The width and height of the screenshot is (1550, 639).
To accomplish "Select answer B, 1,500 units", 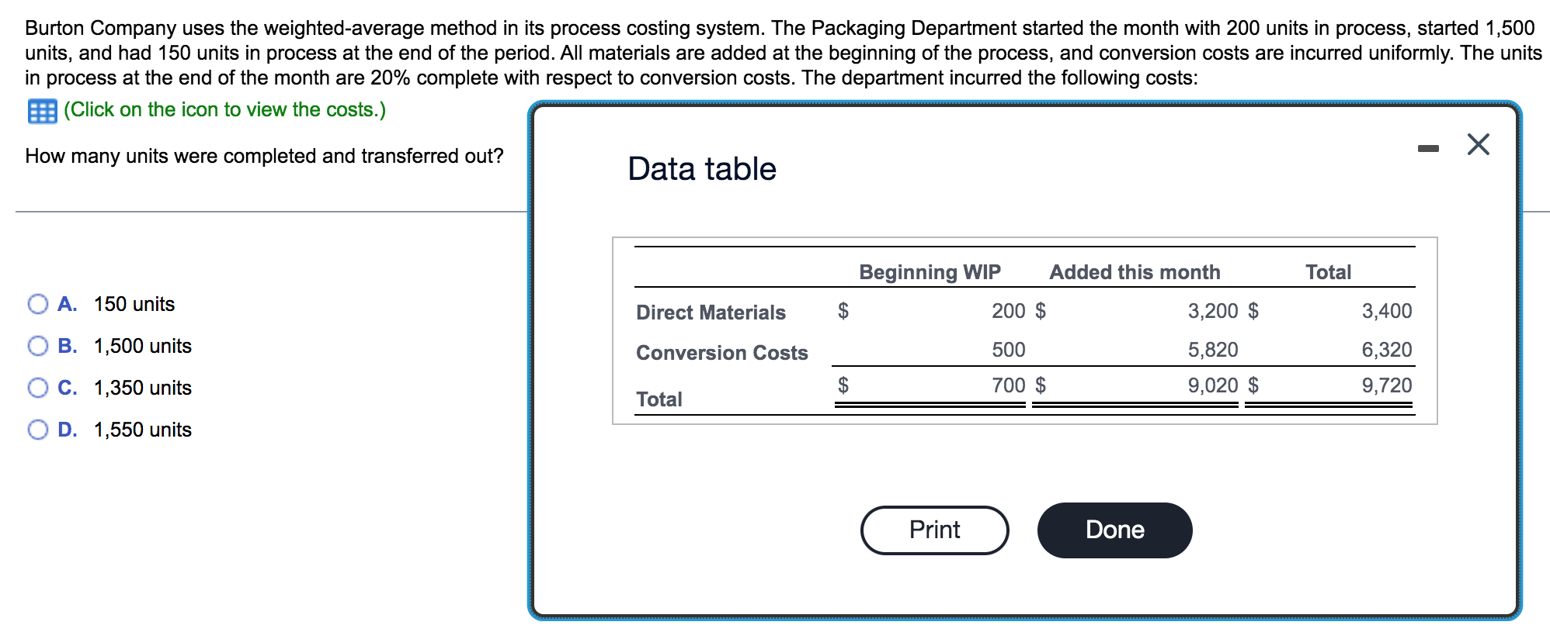I will pyautogui.click(x=36, y=346).
